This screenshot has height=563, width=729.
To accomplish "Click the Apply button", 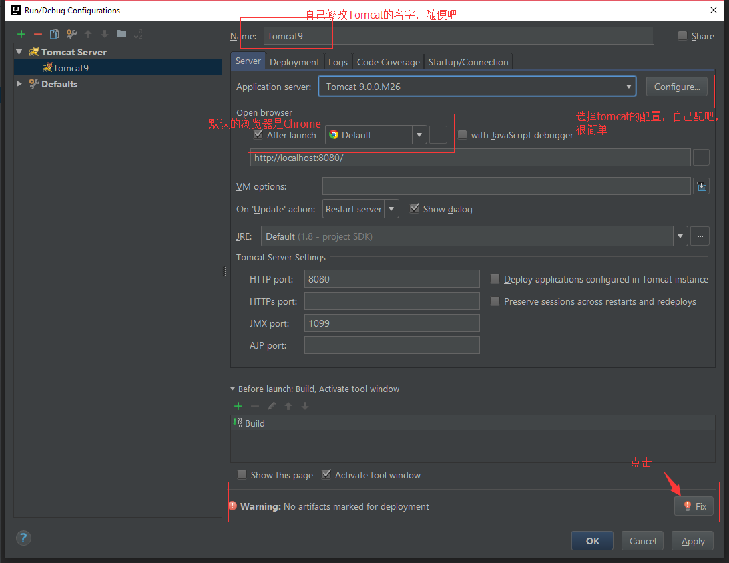I will (x=693, y=541).
